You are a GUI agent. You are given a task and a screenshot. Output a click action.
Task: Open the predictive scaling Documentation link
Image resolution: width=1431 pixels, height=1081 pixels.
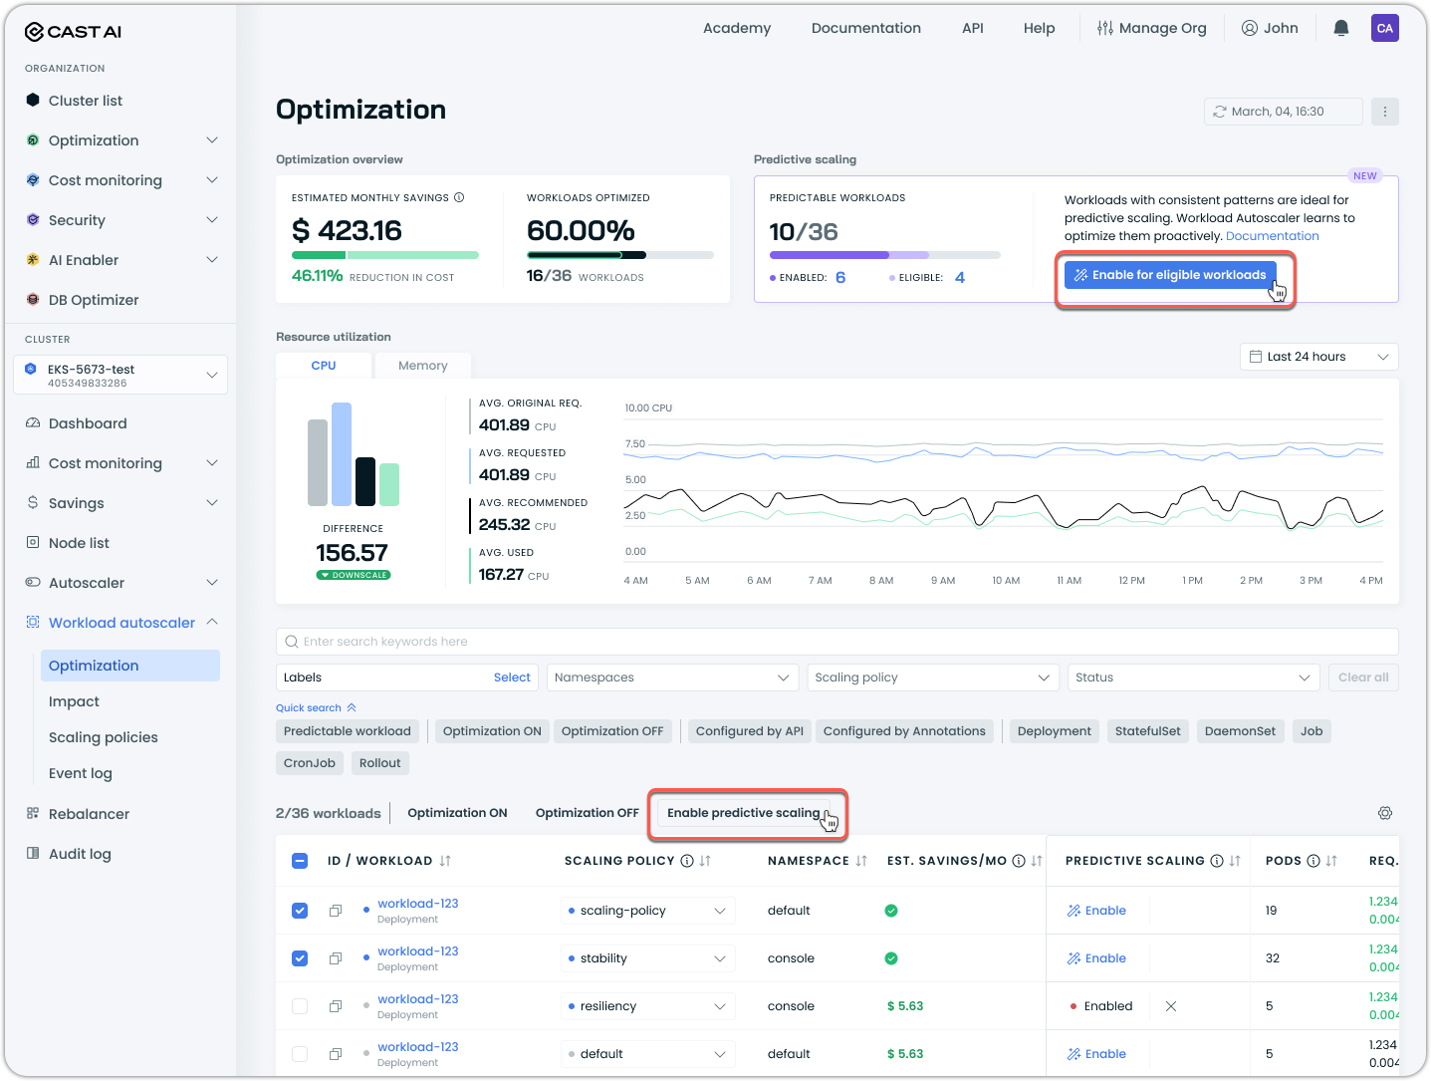point(1272,236)
